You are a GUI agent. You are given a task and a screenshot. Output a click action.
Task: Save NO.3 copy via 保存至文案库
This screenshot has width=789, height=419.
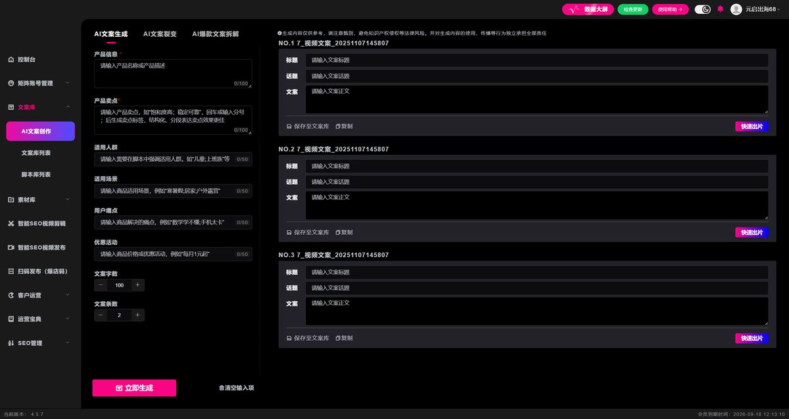(x=308, y=338)
